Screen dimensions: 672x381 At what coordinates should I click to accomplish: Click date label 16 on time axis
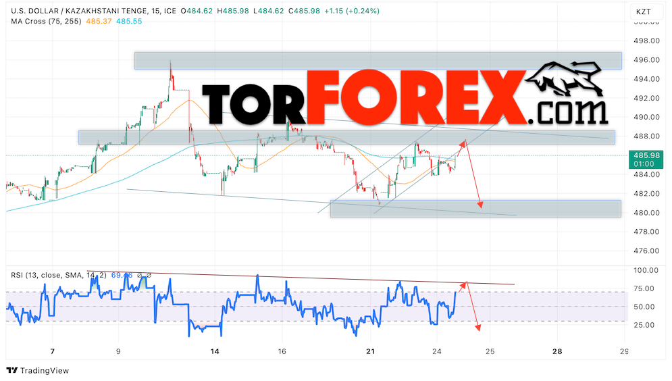click(x=282, y=351)
